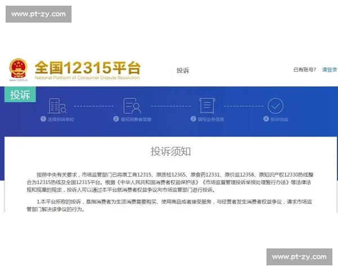Select the green 投诉 tab
Viewport: 338px width, 271px height.
point(20,94)
